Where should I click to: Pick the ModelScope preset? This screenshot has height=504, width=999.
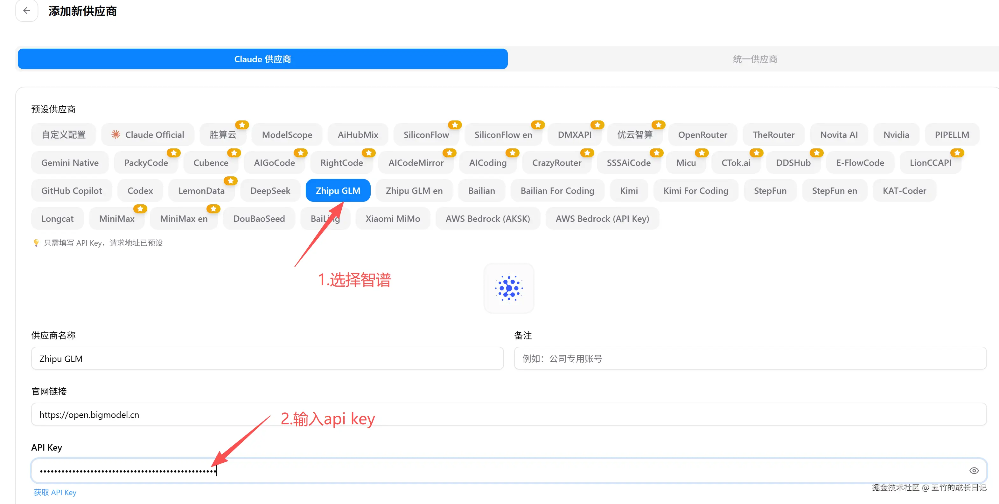tap(287, 135)
